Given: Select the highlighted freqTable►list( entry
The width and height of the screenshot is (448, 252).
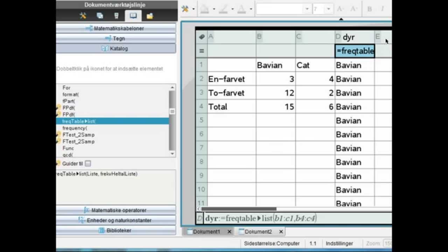Looking at the screenshot, I should tap(112, 121).
